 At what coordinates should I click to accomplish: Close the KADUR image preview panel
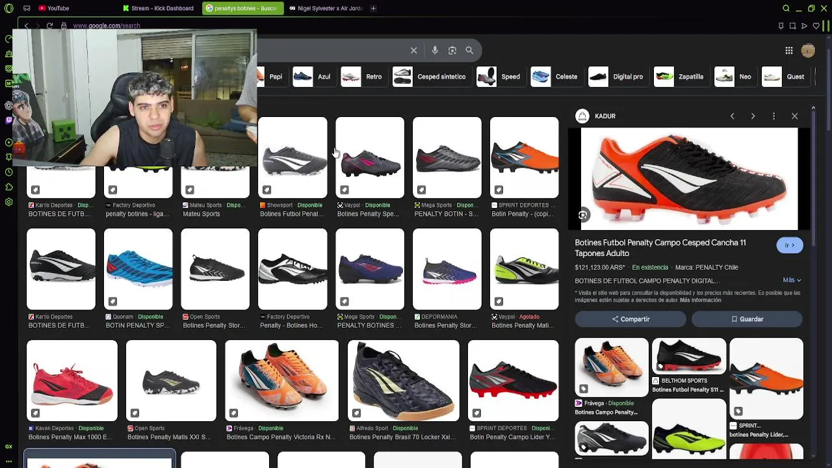click(794, 116)
